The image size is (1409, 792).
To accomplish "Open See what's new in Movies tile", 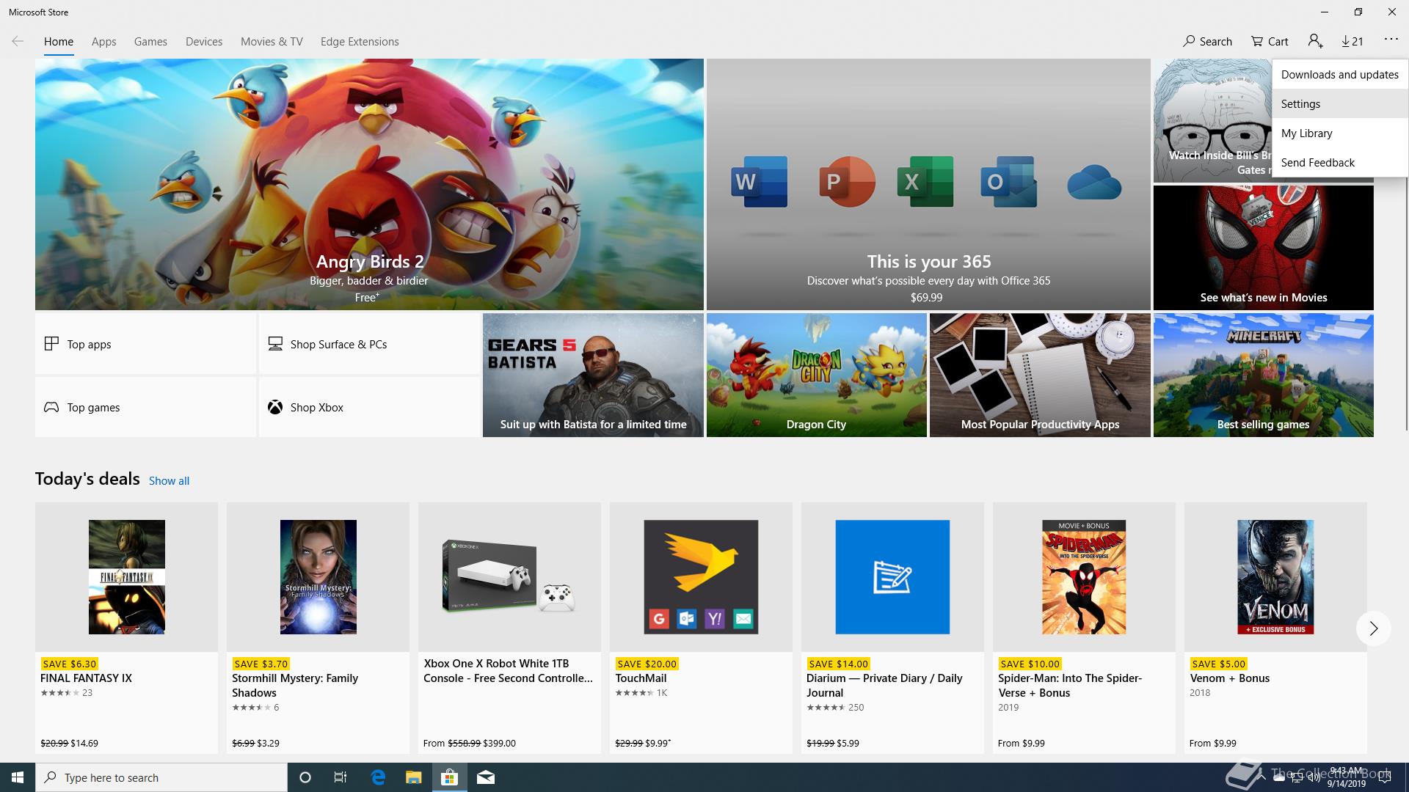I will click(1263, 248).
